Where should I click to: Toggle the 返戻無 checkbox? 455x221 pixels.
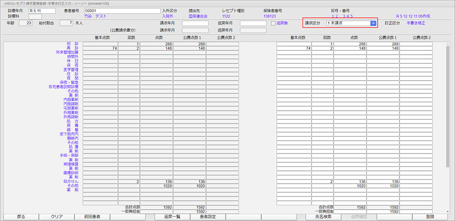pos(273,23)
